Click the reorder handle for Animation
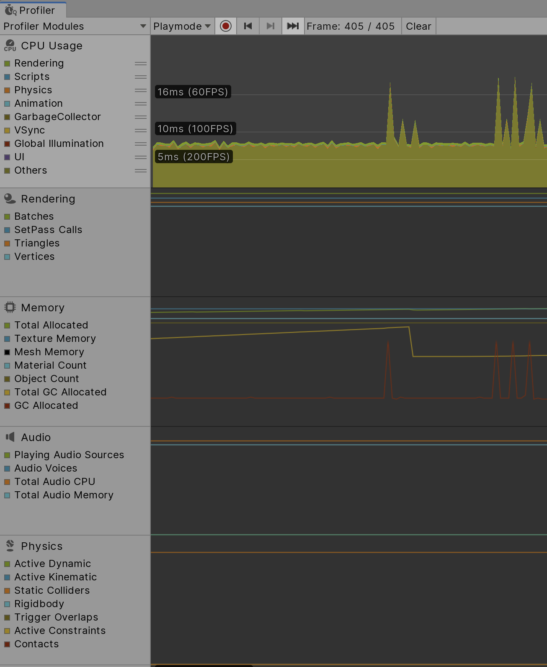 [x=141, y=104]
